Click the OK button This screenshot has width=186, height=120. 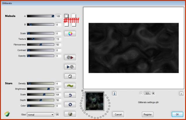pos(177,114)
